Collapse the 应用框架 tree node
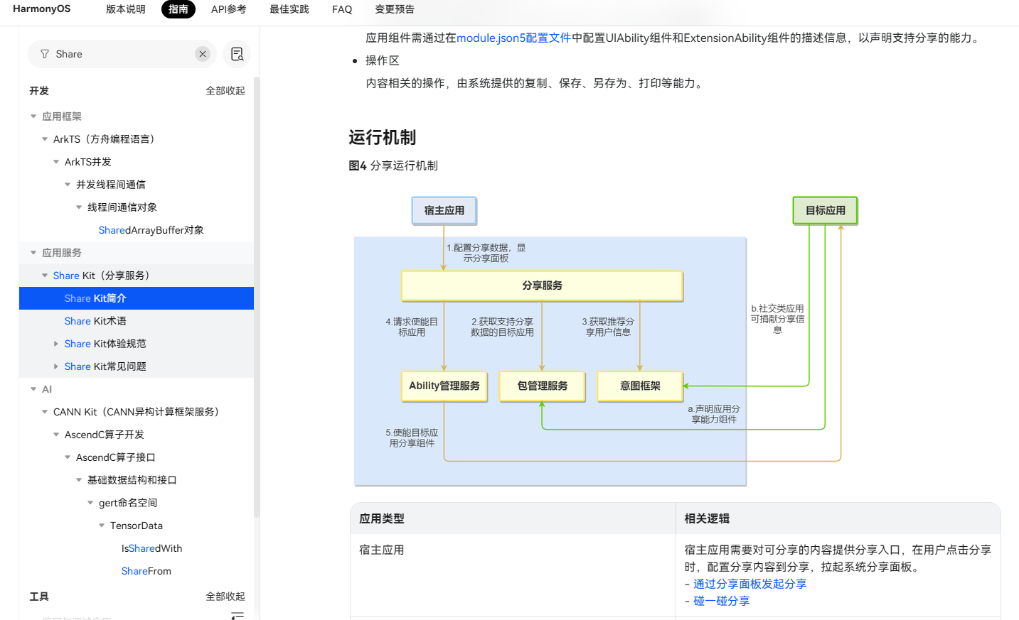Viewport: 1019px width, 620px height. coord(33,116)
